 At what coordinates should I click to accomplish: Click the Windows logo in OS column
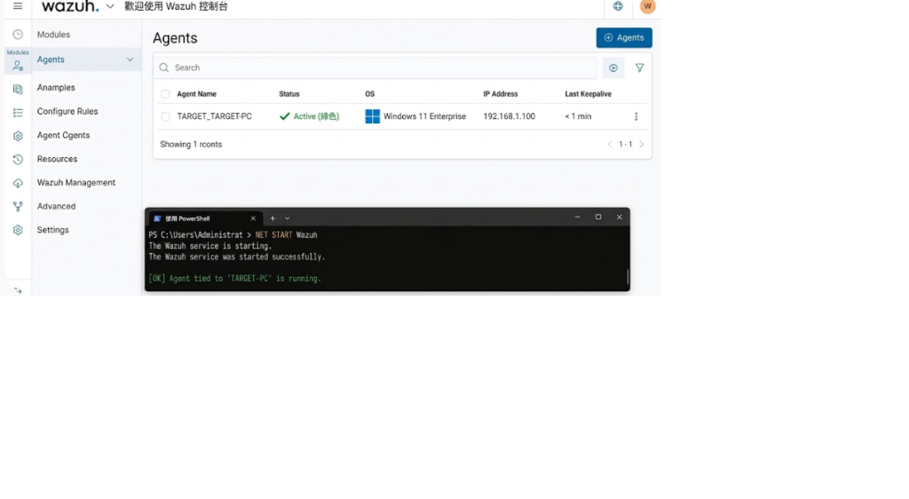pyautogui.click(x=372, y=116)
